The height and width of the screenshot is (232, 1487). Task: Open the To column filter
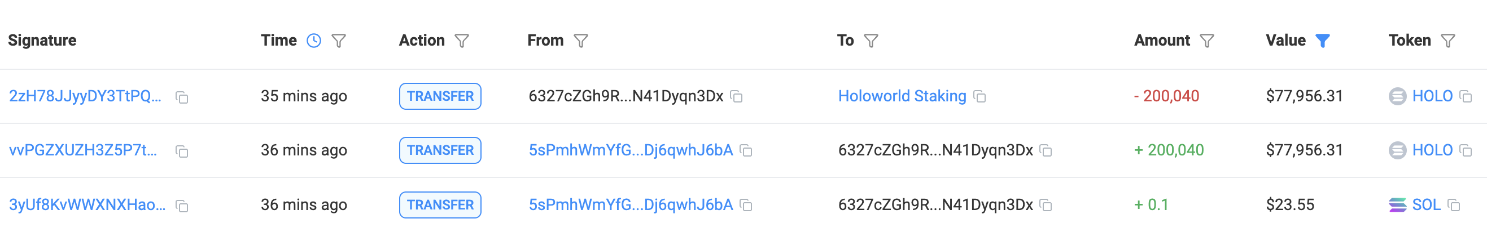click(x=871, y=41)
